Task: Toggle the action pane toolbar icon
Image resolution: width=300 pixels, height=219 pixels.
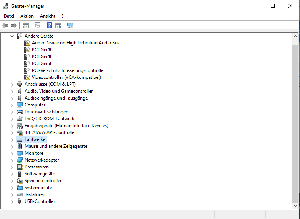Action: (58, 25)
